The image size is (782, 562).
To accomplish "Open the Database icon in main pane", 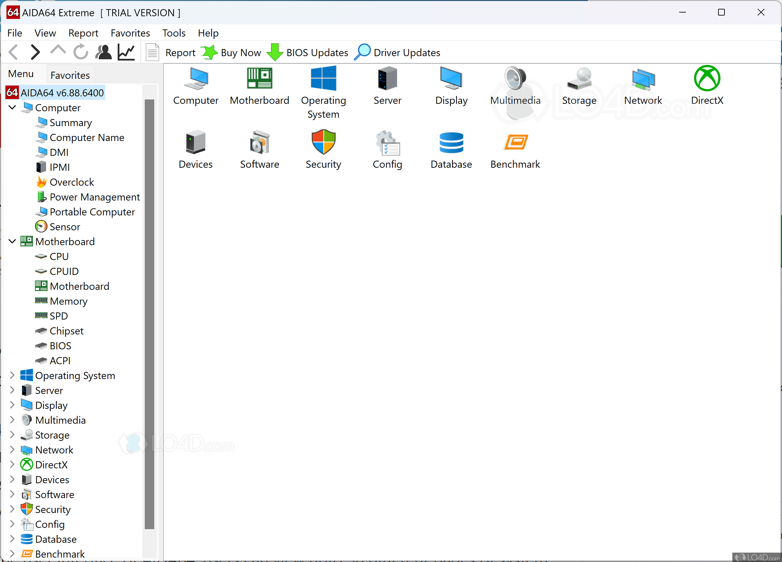I will tap(451, 142).
